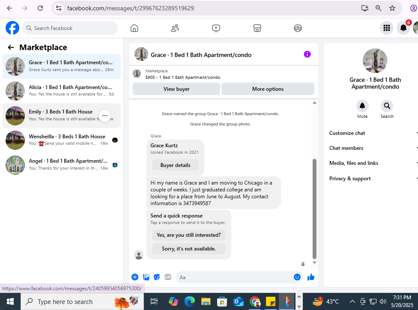418x310 pixels.
Task: Click the chat scrollbar thumb
Action: coord(314,209)
